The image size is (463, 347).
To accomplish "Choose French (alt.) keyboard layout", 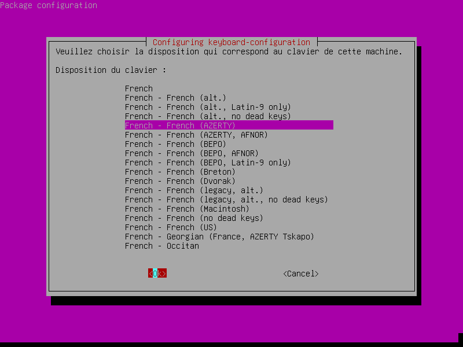I will click(x=175, y=98).
